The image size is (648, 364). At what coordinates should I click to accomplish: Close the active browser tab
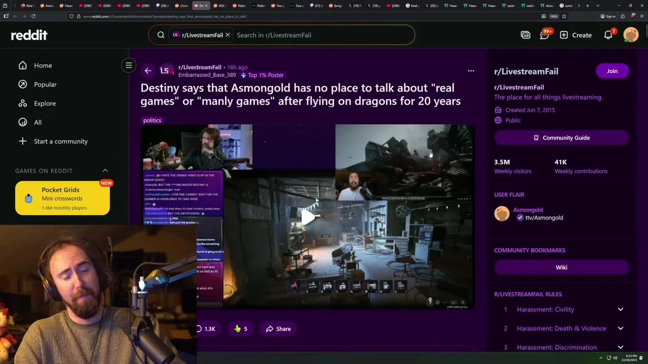(206, 6)
